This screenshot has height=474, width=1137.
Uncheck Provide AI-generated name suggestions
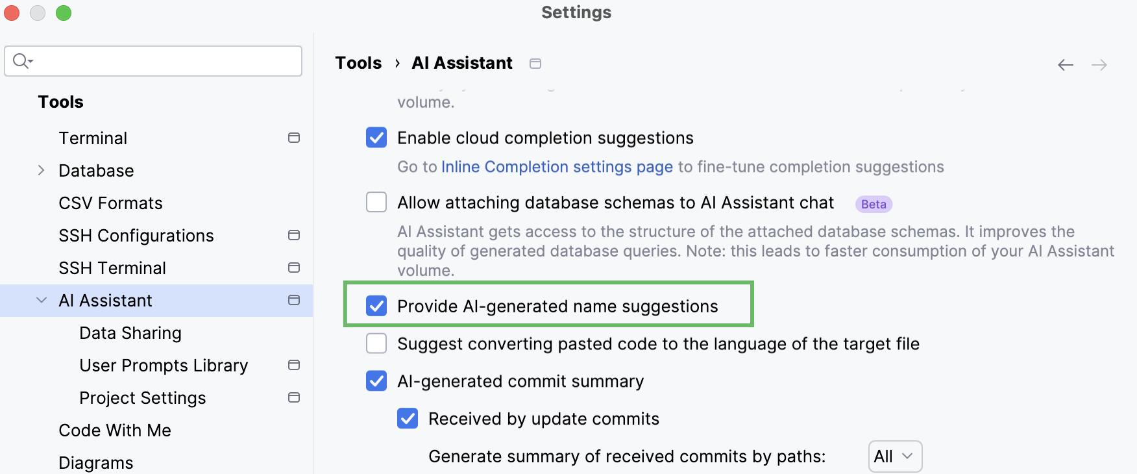[x=376, y=306]
